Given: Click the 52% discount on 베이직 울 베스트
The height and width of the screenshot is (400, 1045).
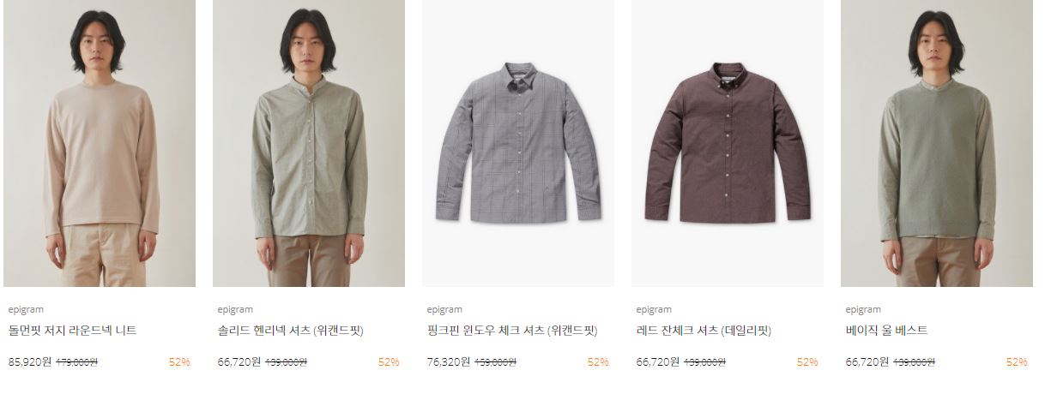Looking at the screenshot, I should pos(1017,362).
